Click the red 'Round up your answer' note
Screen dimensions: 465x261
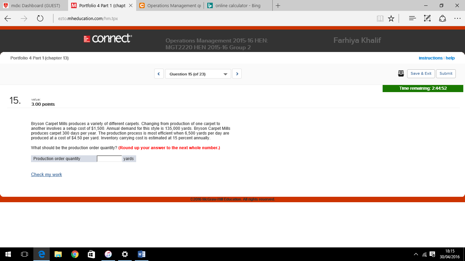169,148
